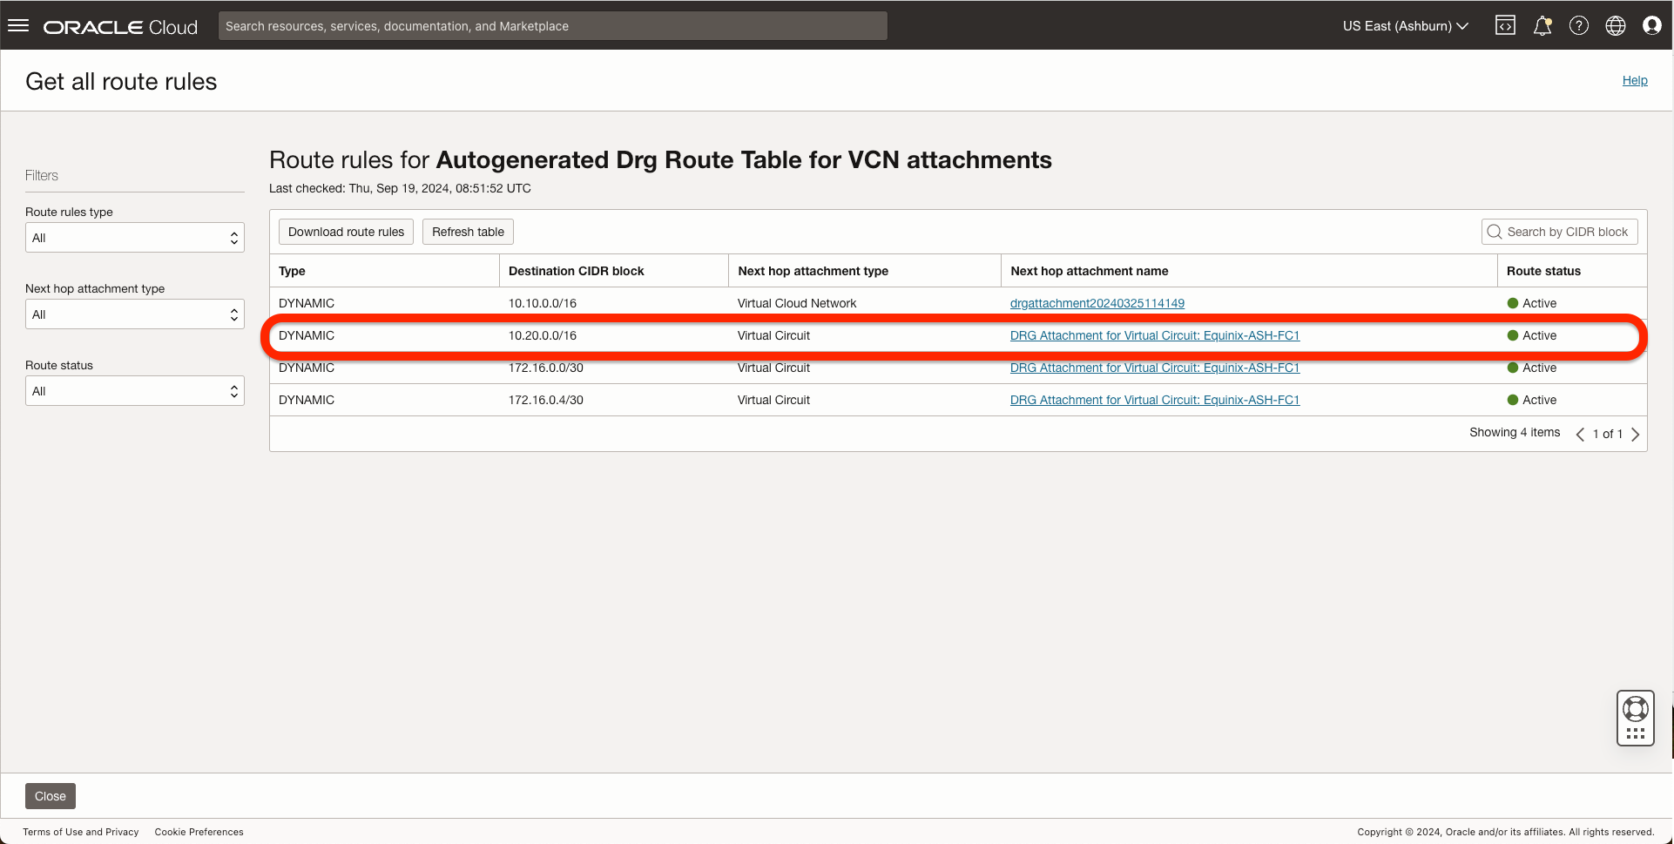Screen dimensions: 1674x844
Task: Open the hamburger navigation menu
Action: point(18,25)
